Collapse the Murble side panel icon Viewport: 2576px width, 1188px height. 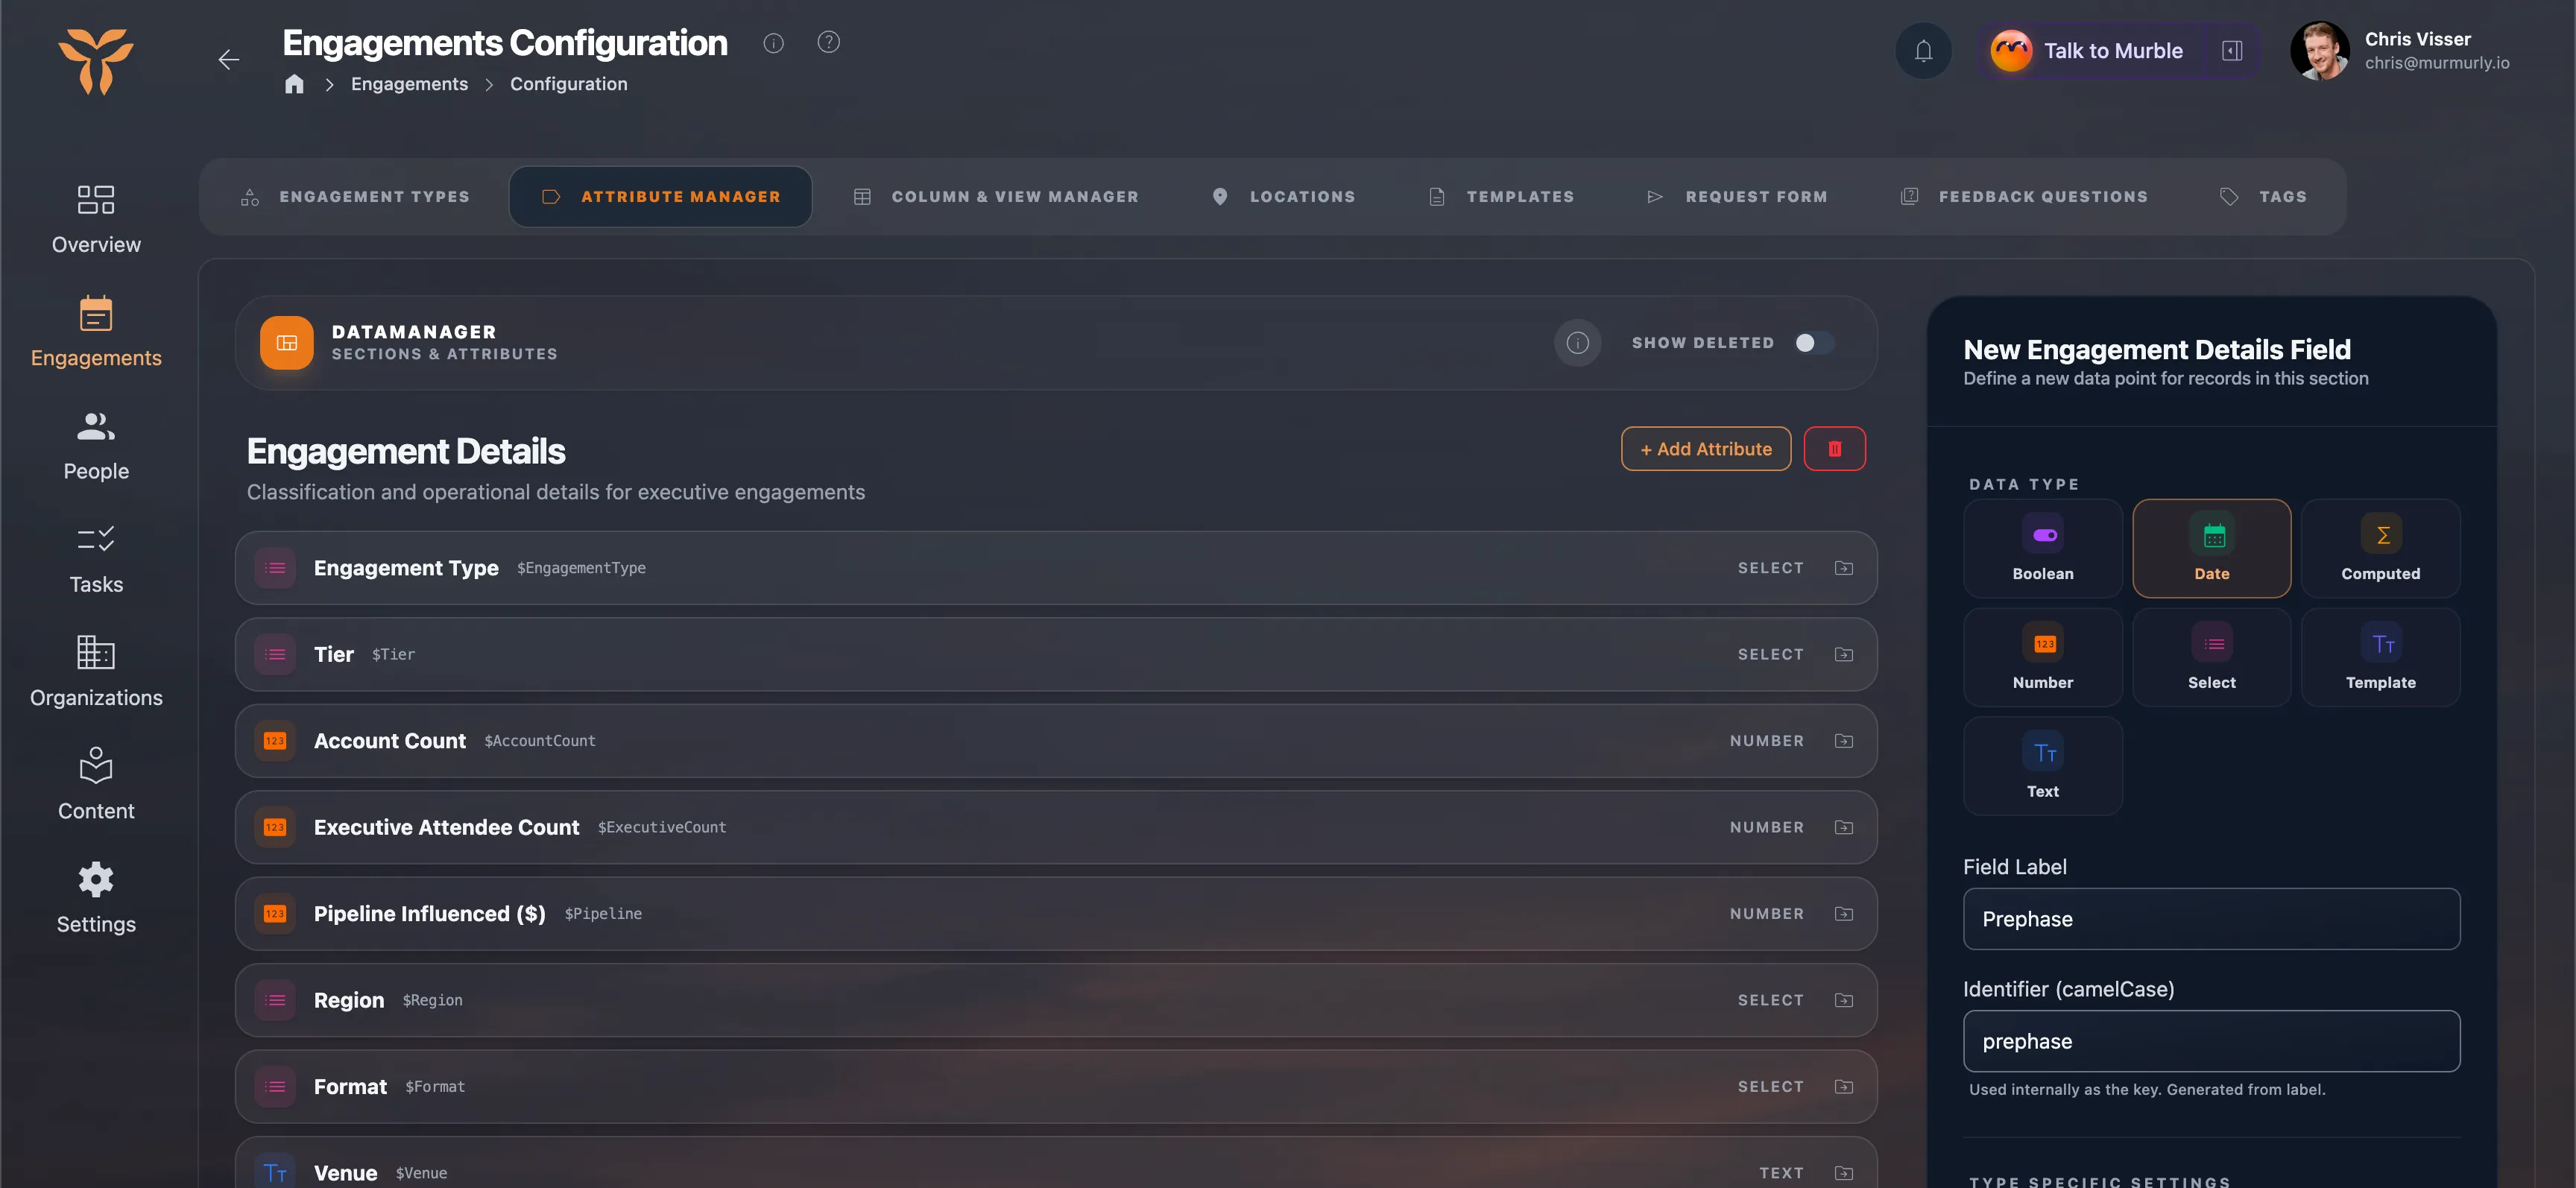2232,51
